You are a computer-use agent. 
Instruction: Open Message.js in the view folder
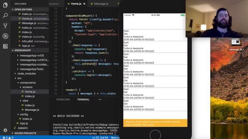pyautogui.click(x=30, y=110)
